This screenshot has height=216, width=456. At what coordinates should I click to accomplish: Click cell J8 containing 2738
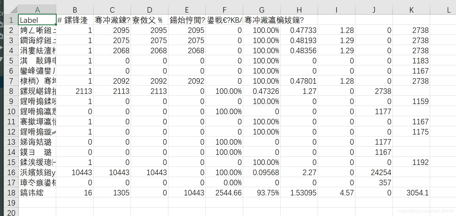374,91
